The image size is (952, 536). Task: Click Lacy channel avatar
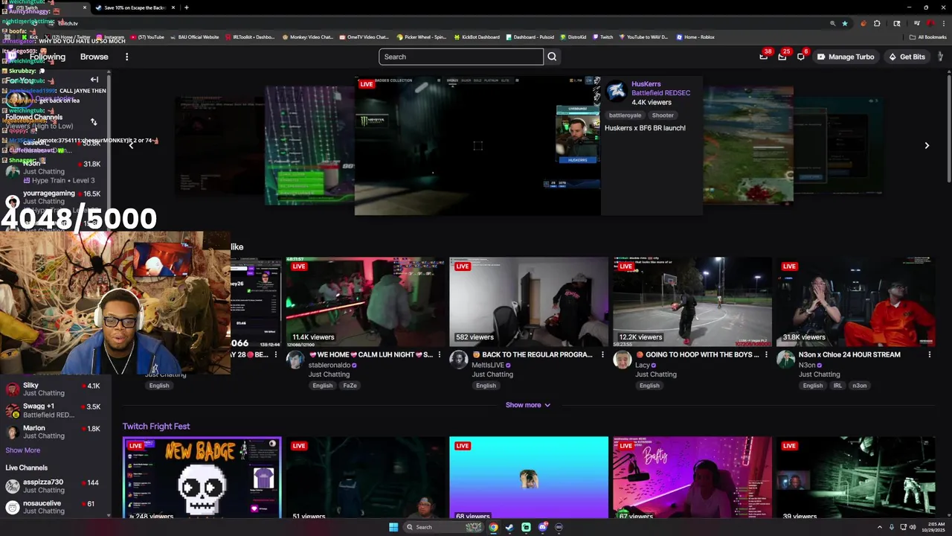pos(622,360)
